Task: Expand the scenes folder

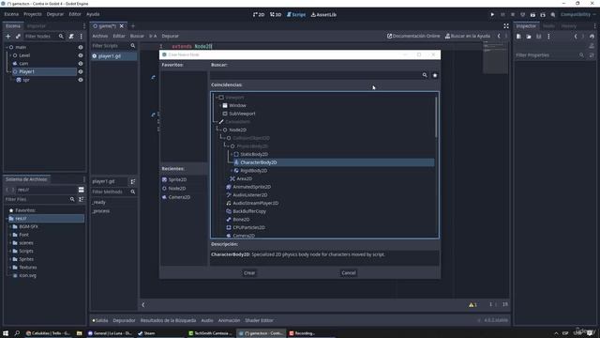Action: 10,243
